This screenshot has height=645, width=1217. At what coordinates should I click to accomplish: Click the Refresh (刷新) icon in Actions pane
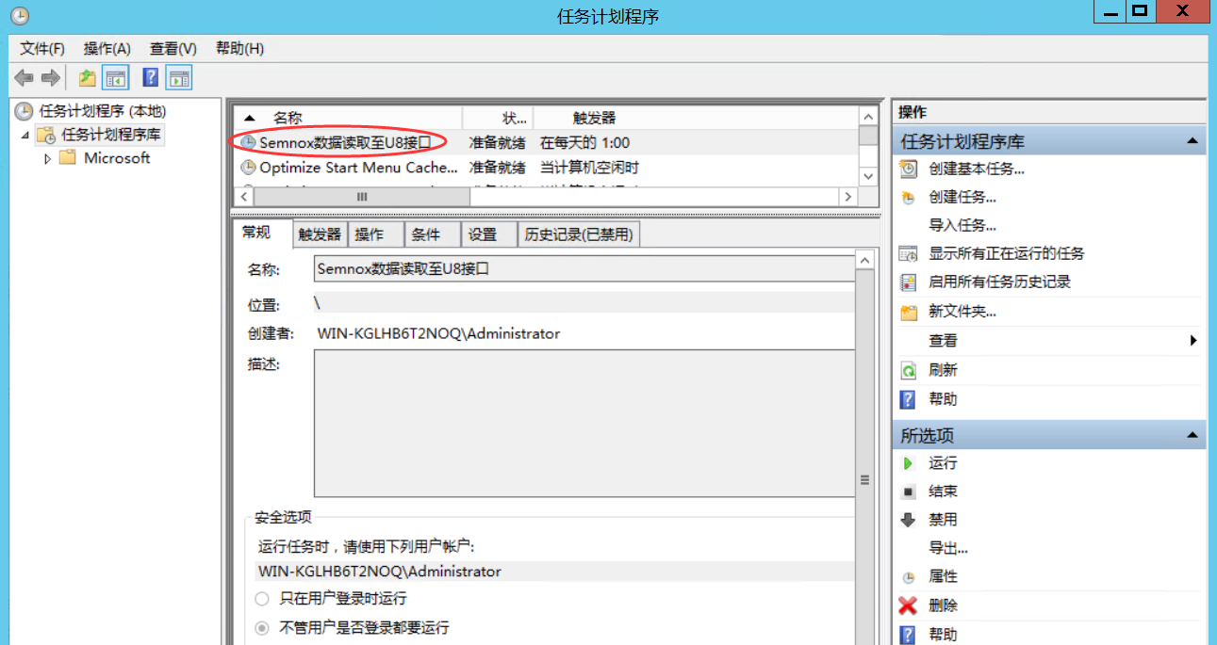(908, 370)
